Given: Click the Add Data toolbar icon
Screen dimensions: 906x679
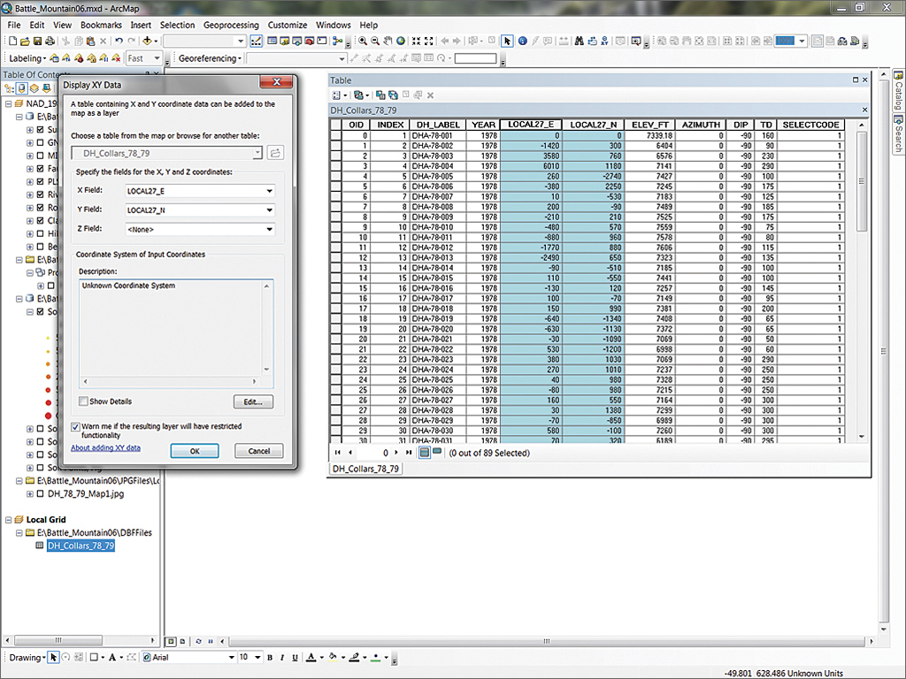Looking at the screenshot, I should pos(147,41).
